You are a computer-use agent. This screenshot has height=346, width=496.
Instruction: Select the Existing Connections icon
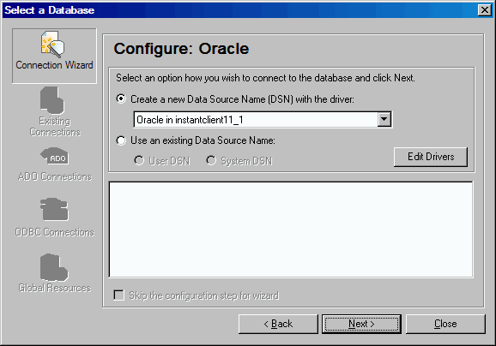52,100
